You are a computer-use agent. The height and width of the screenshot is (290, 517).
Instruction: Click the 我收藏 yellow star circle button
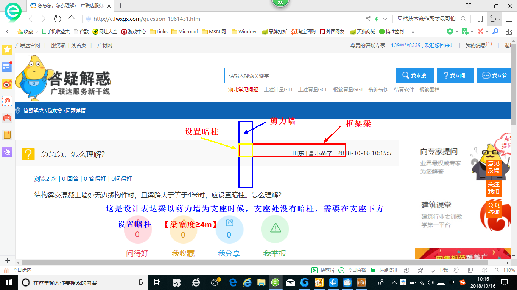click(x=183, y=229)
